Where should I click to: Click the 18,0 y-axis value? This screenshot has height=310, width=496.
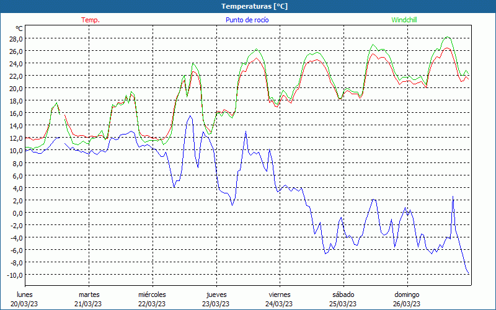point(17,101)
